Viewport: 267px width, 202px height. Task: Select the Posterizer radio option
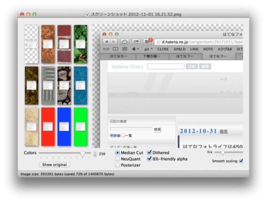click(x=117, y=165)
